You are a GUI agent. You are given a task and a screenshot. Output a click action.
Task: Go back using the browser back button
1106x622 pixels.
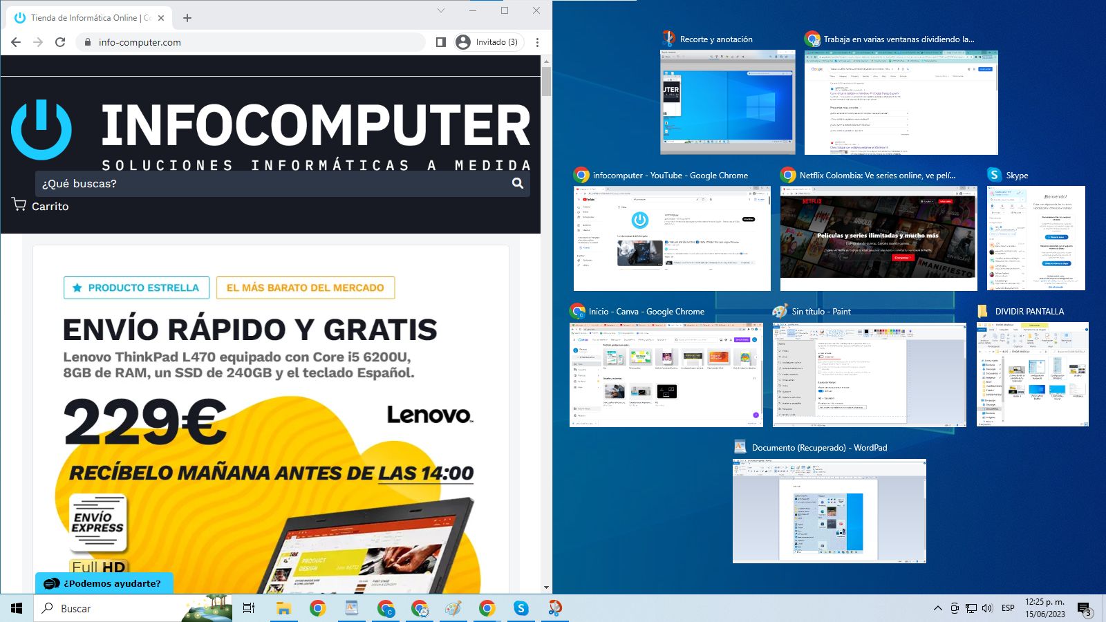pyautogui.click(x=15, y=41)
